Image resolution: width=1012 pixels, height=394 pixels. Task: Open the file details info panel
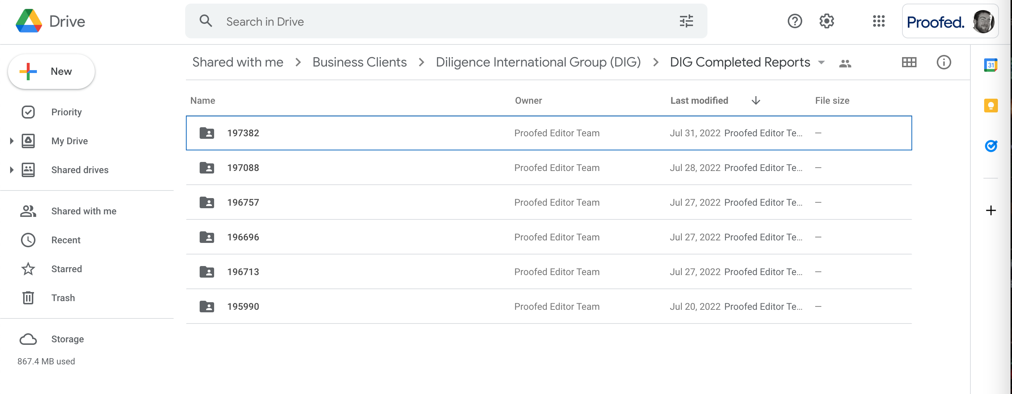pos(944,62)
